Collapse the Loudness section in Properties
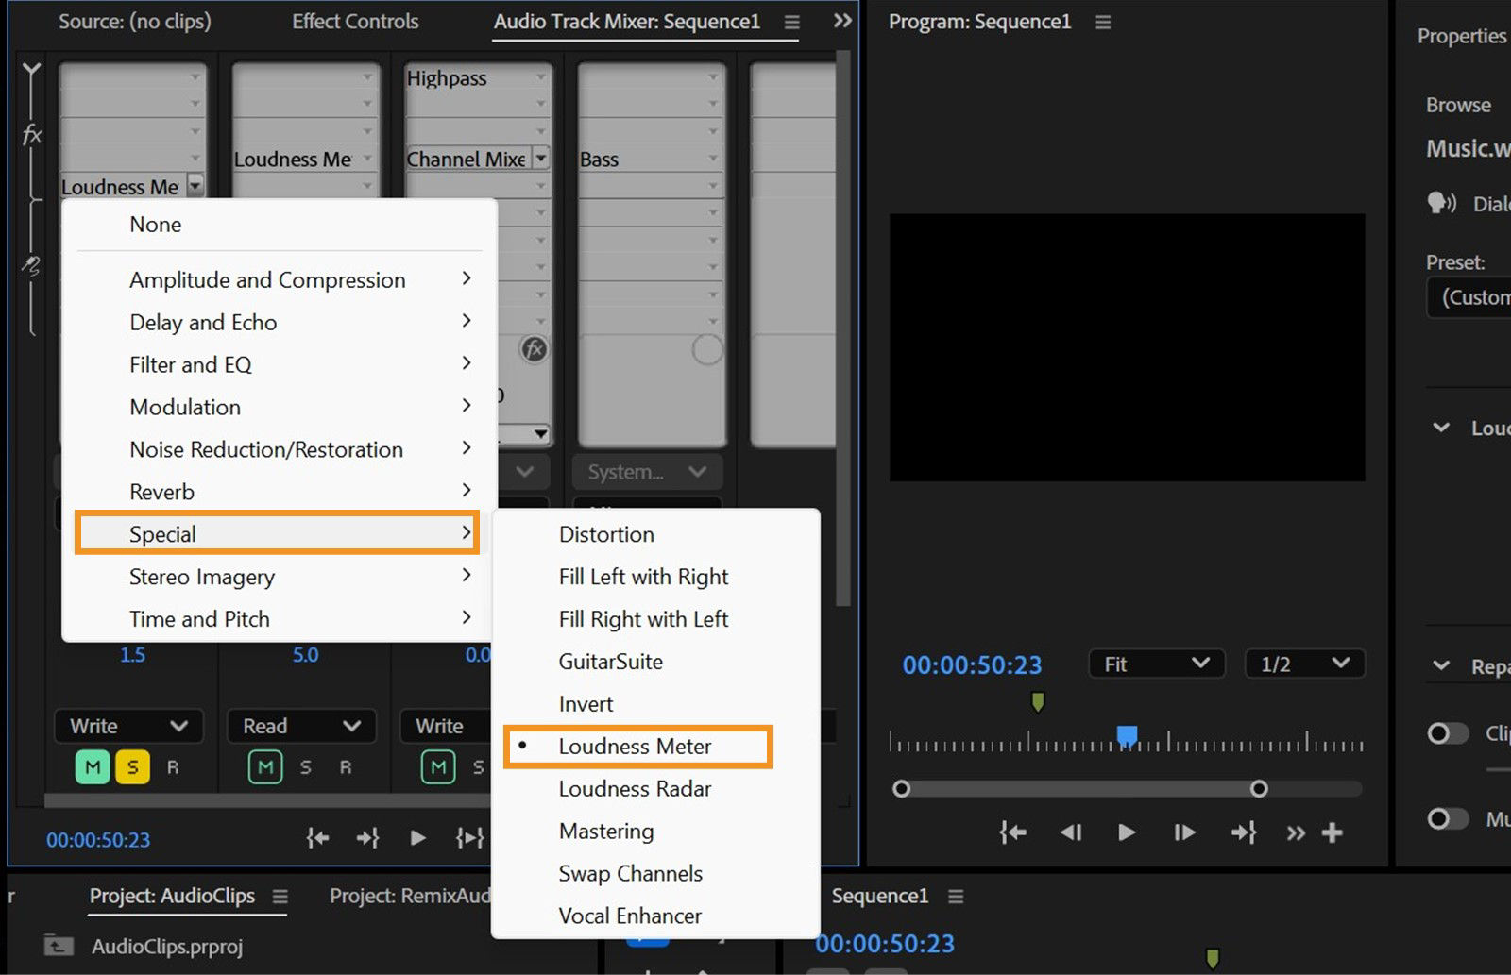 click(1438, 427)
